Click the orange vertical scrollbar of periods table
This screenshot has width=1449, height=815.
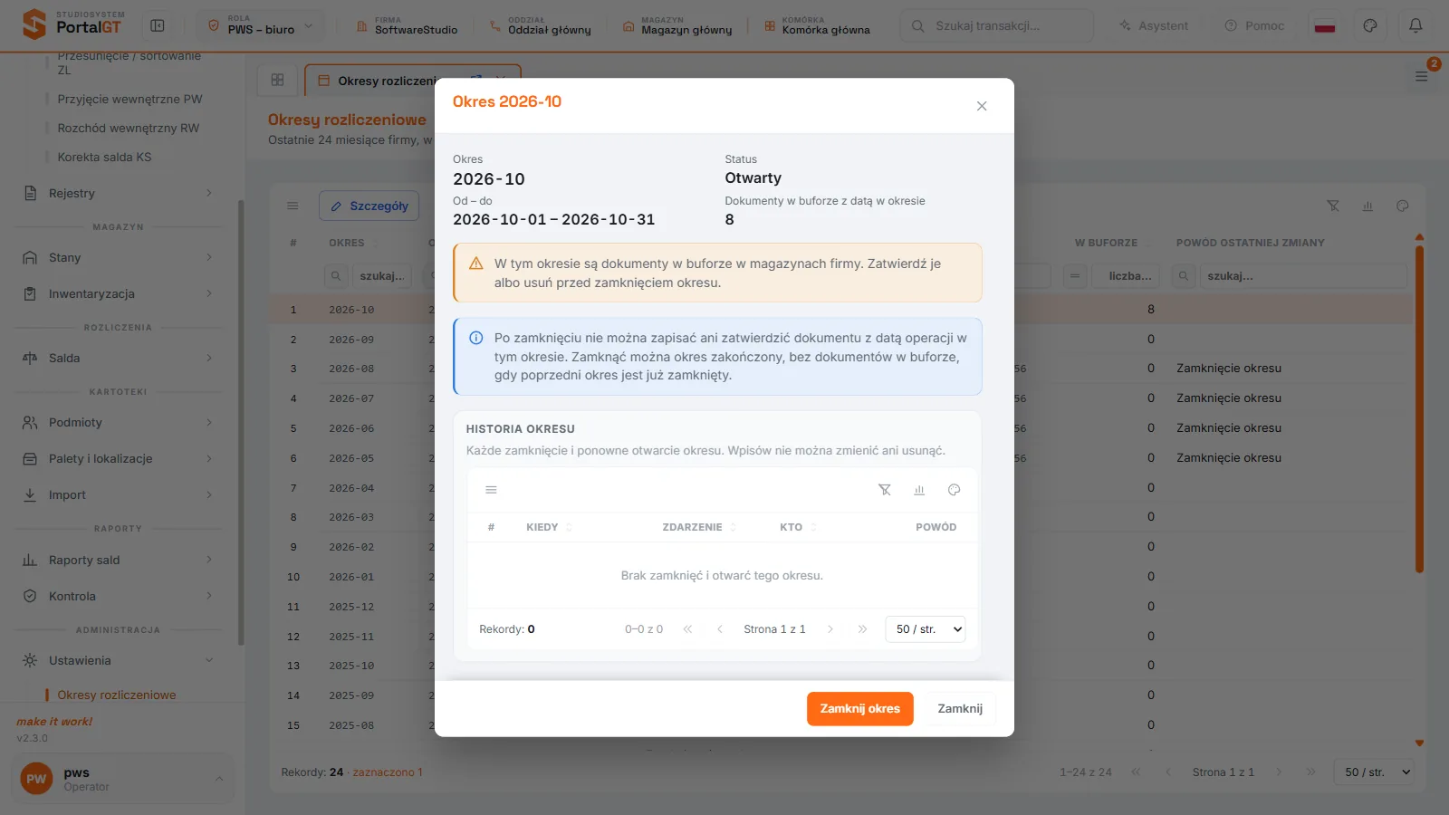[1419, 407]
